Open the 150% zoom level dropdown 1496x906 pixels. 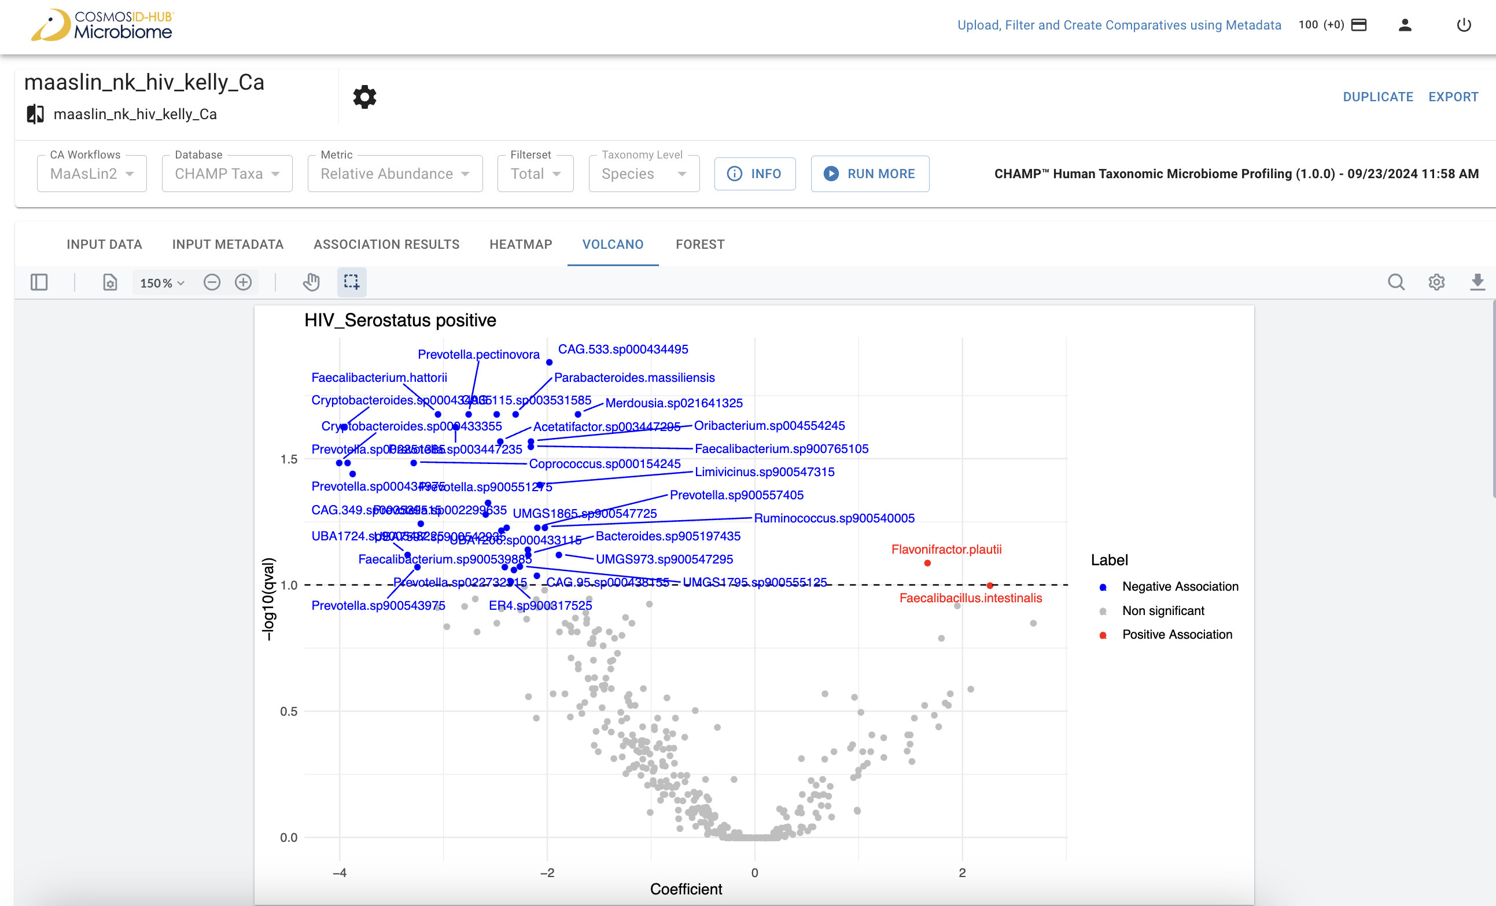click(162, 283)
